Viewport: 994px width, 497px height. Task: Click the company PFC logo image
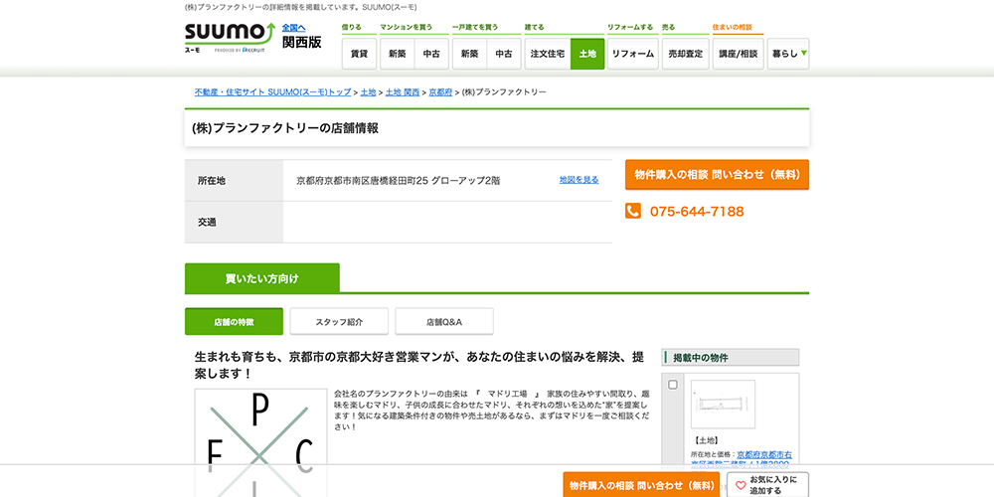[x=260, y=442]
